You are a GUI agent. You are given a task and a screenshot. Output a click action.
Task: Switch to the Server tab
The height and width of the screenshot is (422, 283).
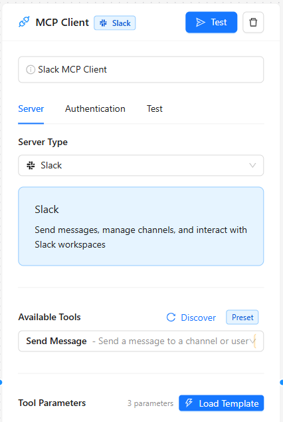31,108
